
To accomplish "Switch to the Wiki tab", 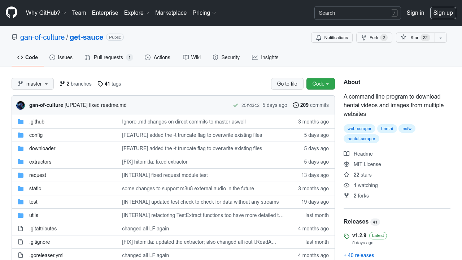I will [x=192, y=57].
